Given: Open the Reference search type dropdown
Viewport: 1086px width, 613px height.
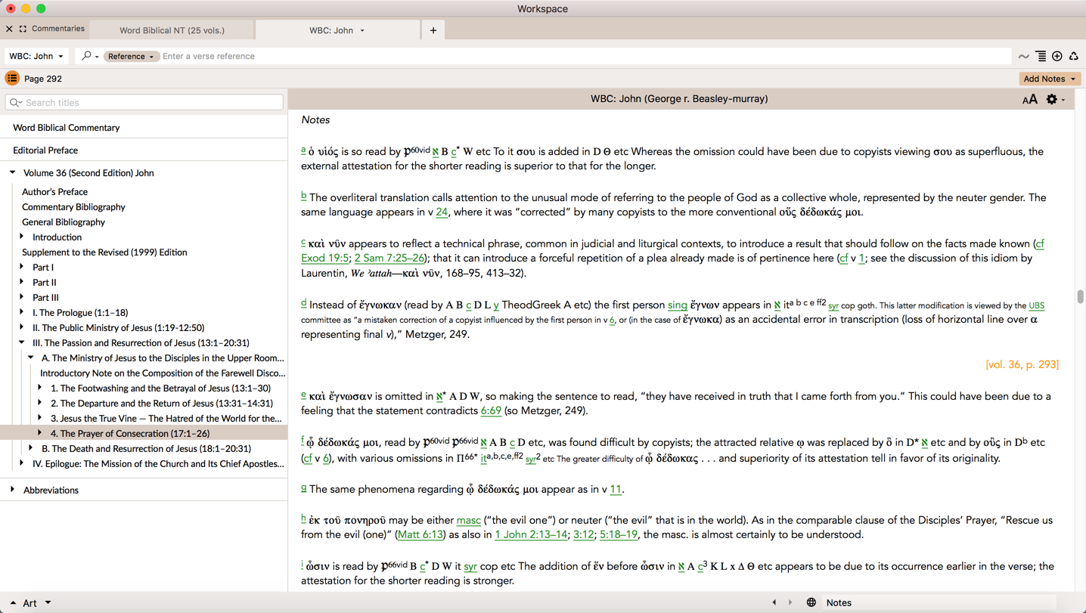Looking at the screenshot, I should click(x=131, y=56).
